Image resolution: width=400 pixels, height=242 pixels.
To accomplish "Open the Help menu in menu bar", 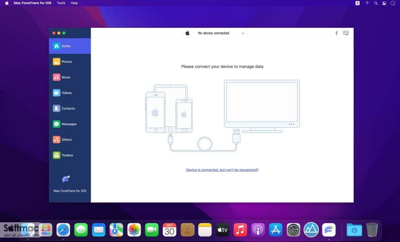I will coord(74,3).
